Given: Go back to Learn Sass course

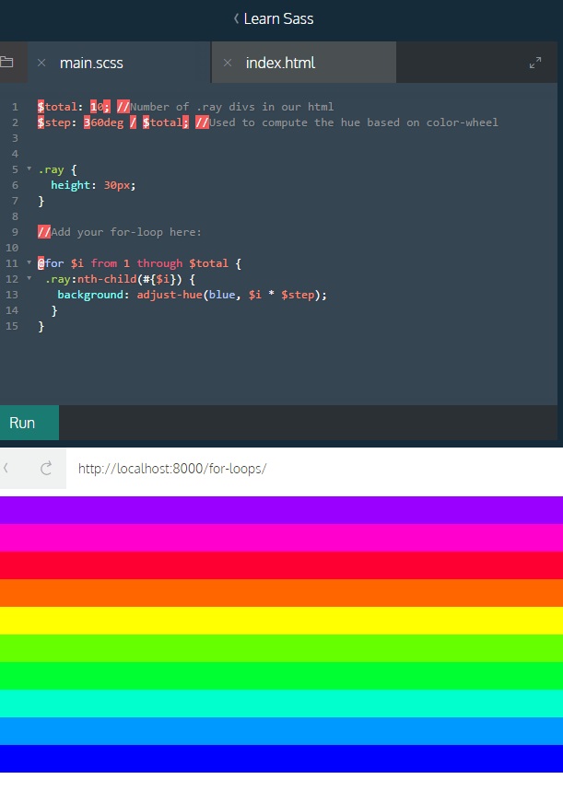Looking at the screenshot, I should coord(278,18).
